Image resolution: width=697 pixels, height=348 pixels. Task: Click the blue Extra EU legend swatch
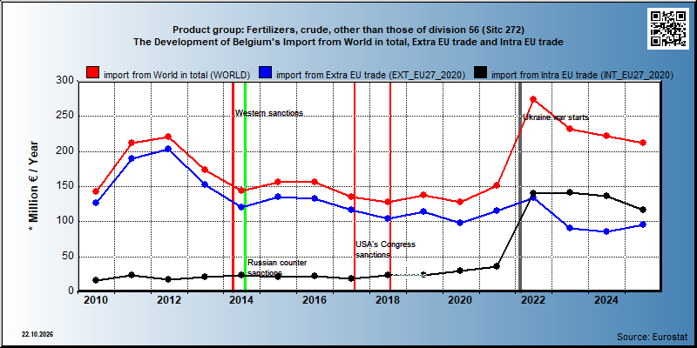266,73
